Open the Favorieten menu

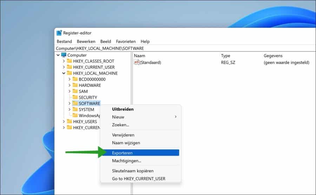coord(126,41)
